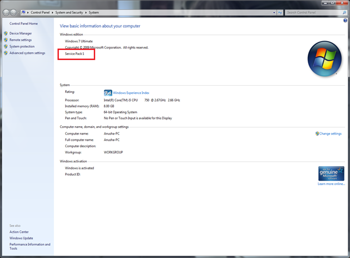Click Learn more online link
Image resolution: width=350 pixels, height=258 pixels.
[x=331, y=184]
